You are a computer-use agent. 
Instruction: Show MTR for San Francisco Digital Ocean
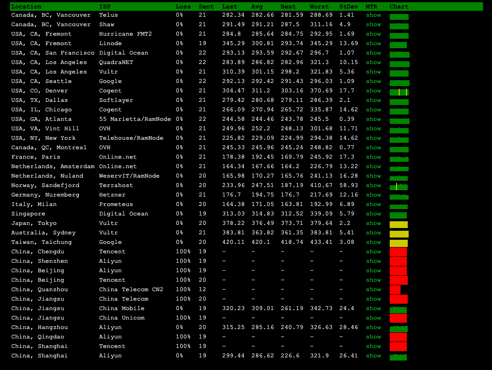click(374, 53)
